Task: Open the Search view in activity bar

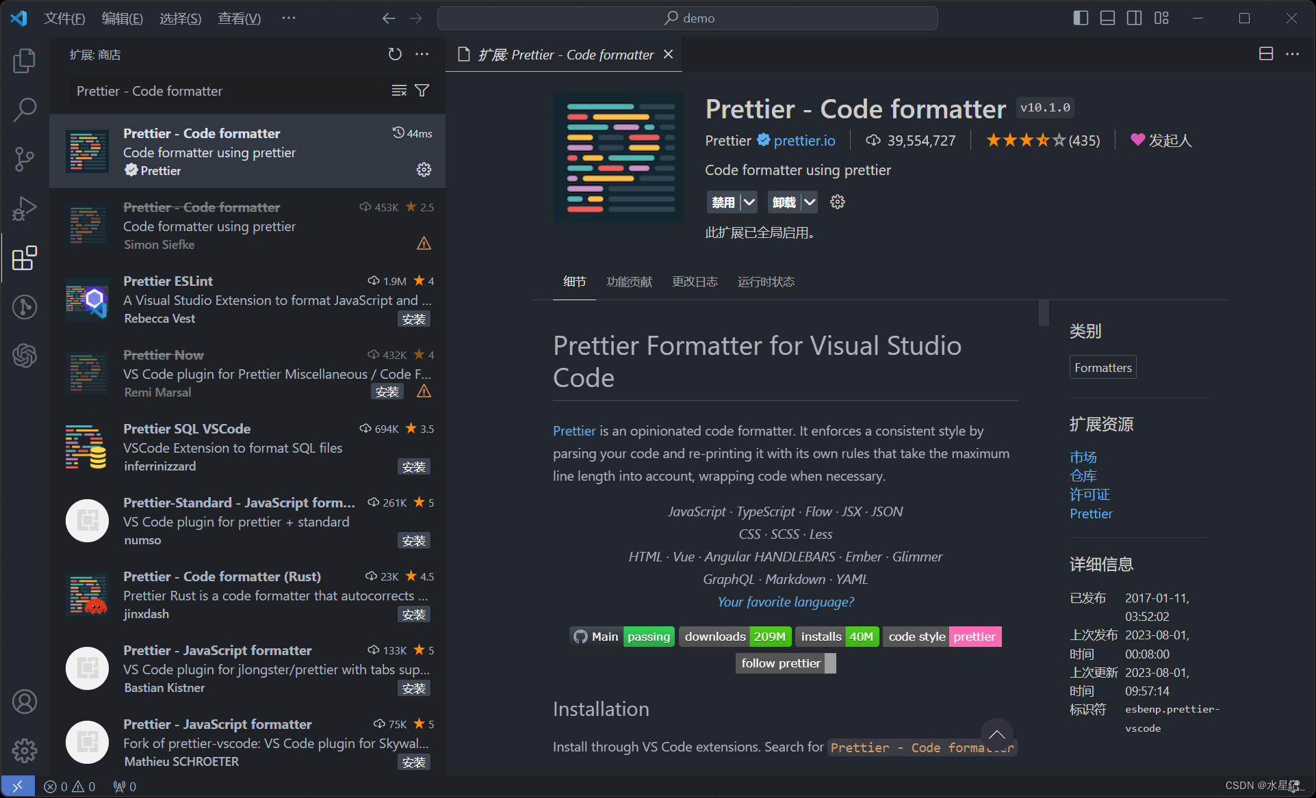Action: click(x=25, y=109)
